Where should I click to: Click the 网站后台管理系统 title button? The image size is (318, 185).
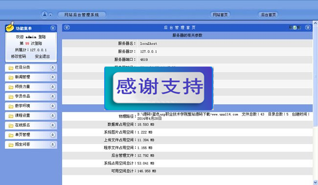(x=82, y=15)
